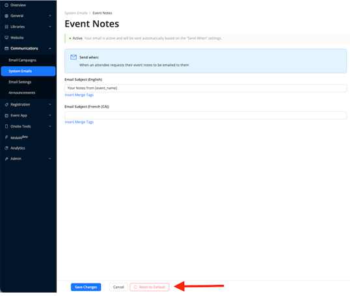350x296 pixels.
Task: Click the Onsite Tools device icon
Action: 7,126
